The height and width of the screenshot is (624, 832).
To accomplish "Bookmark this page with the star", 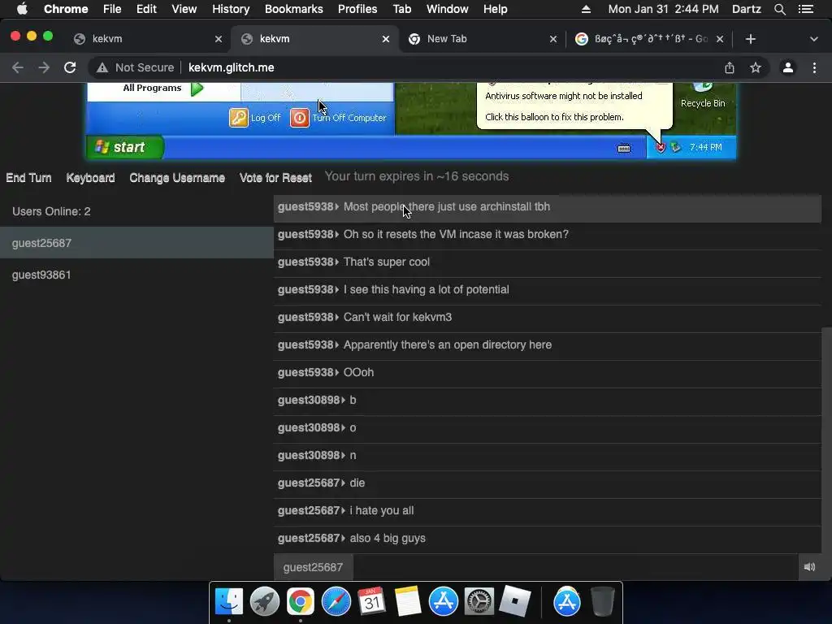I will click(x=756, y=67).
